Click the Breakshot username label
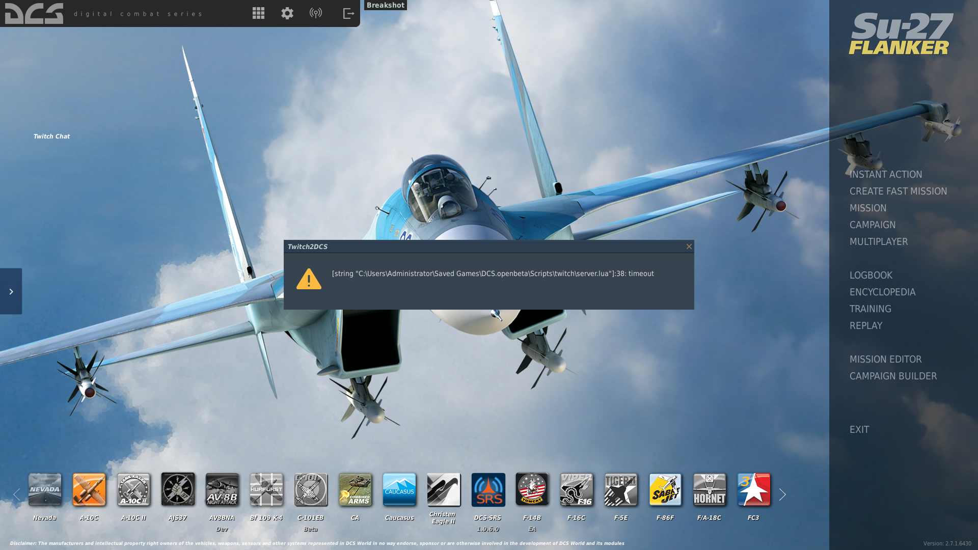 click(386, 5)
